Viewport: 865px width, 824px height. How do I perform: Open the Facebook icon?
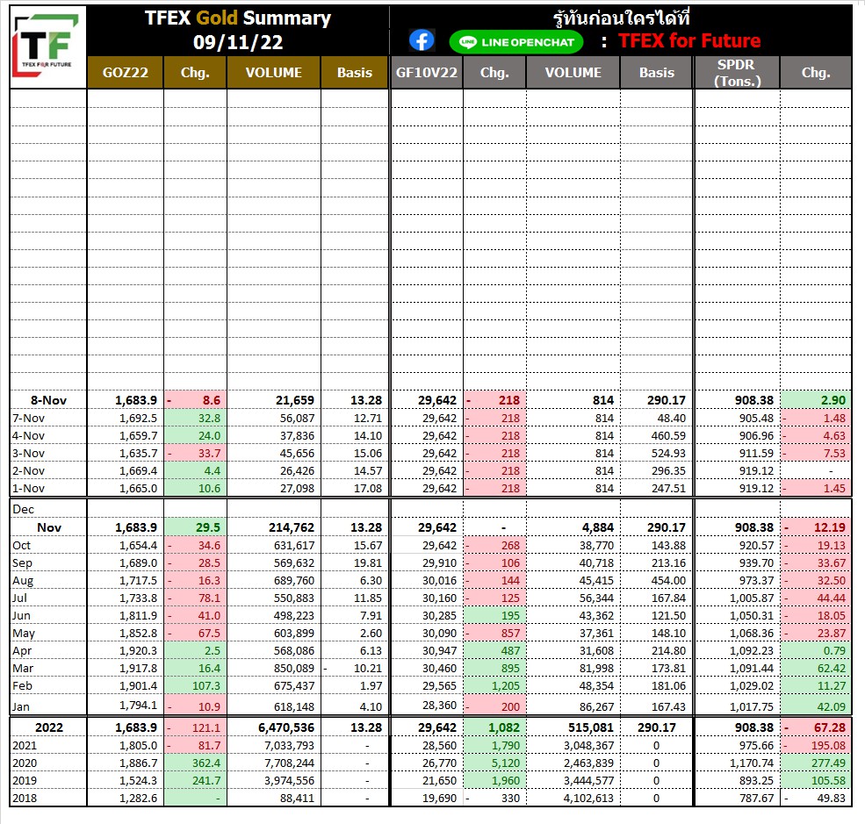point(422,40)
